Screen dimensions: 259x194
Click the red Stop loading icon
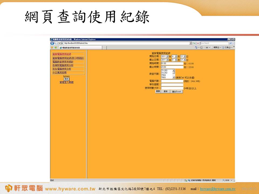coord(198,43)
